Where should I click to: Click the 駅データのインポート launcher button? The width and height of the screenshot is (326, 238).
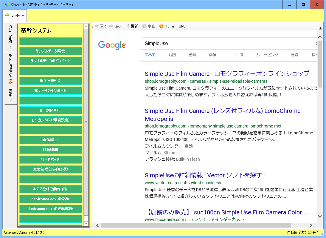click(50, 90)
